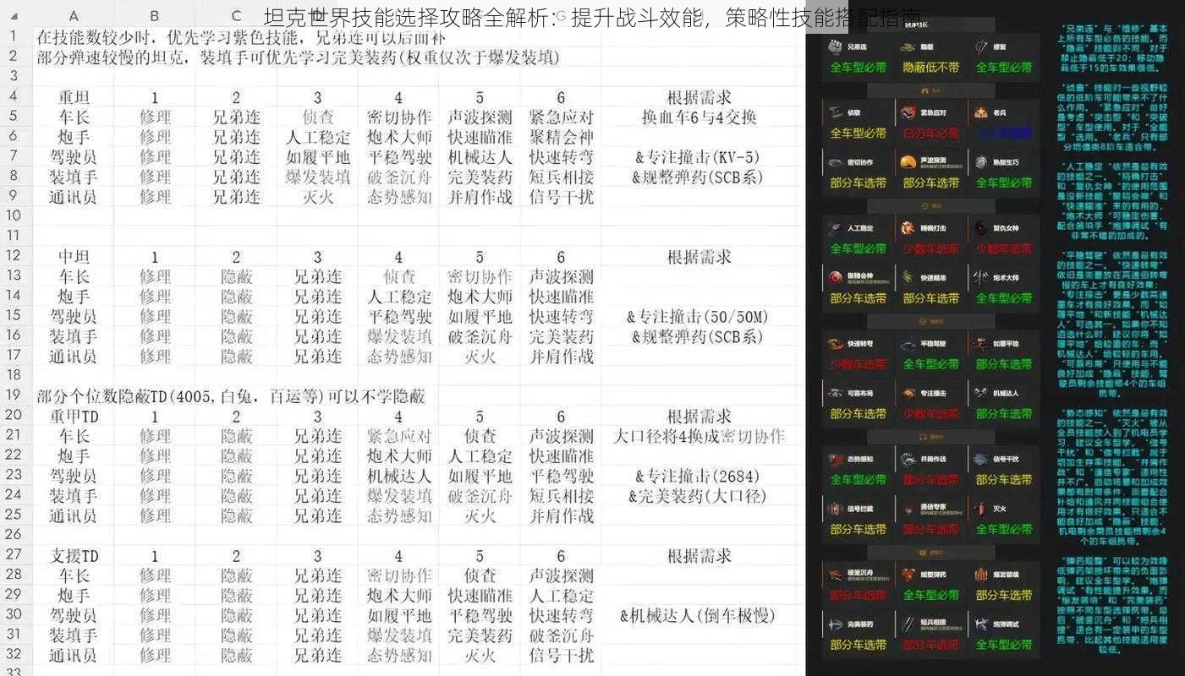
Task: Select row 19 header number
Action: [x=14, y=395]
